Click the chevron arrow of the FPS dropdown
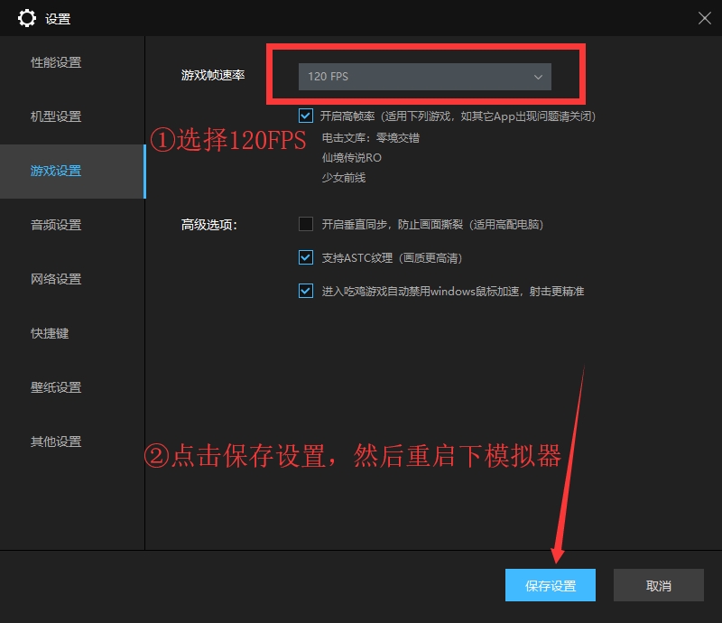The height and width of the screenshot is (623, 722). (x=539, y=77)
